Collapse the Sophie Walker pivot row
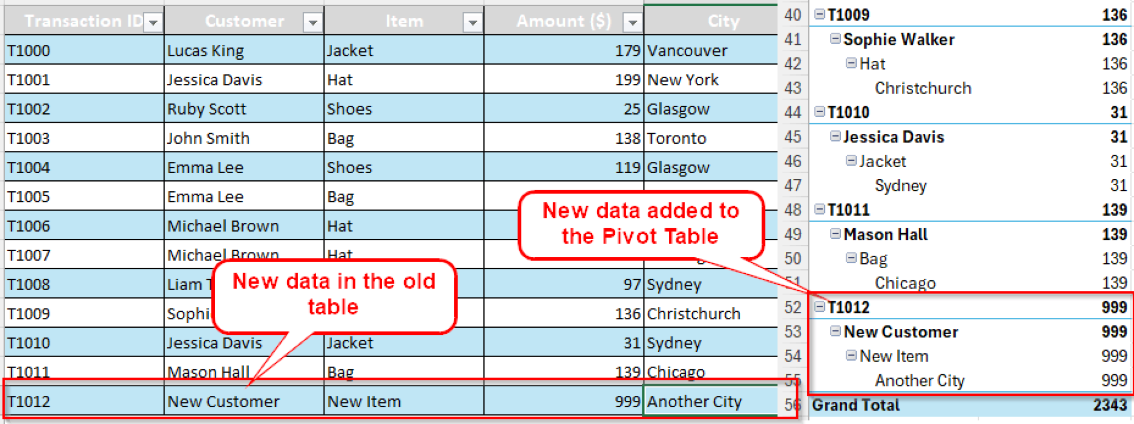 [x=835, y=39]
